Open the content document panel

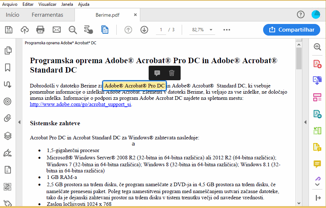(8, 170)
